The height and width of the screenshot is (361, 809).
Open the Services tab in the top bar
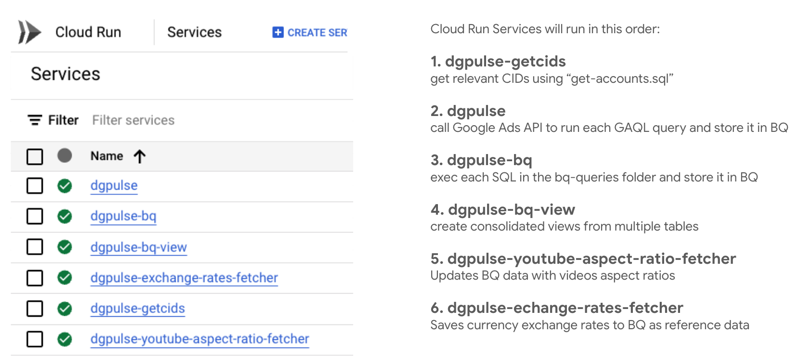point(194,32)
